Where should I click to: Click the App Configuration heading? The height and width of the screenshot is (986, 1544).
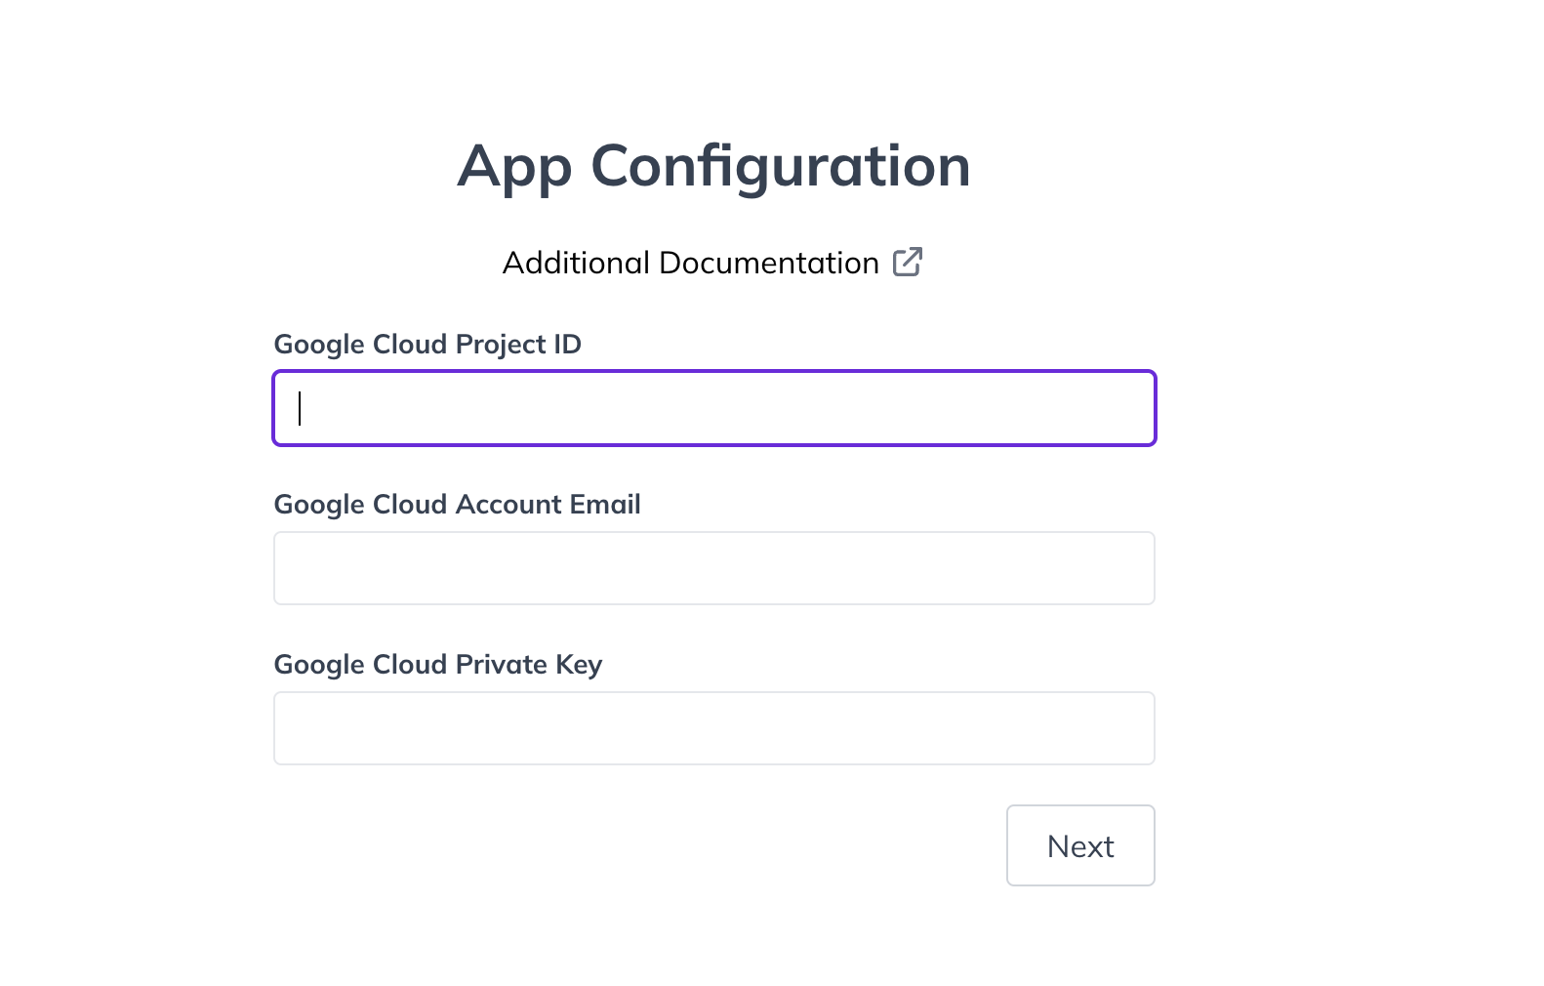point(713,166)
